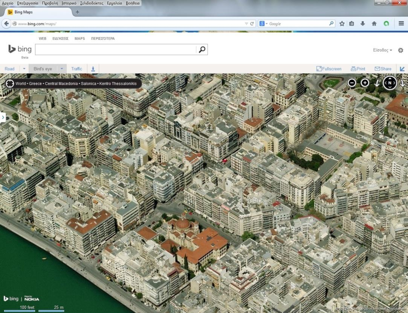Viewport: 408px width, 313px height.
Task: Click the locate-me crosshair icon
Action: (10, 84)
